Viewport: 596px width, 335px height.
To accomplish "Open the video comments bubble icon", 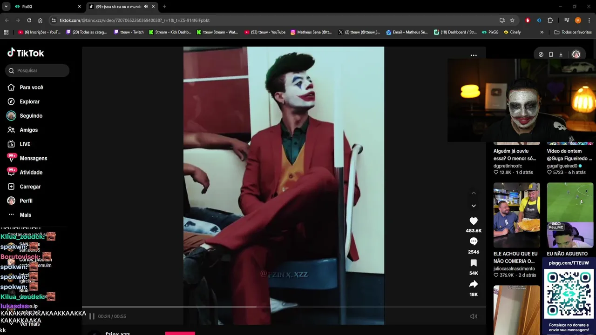I will point(474,241).
